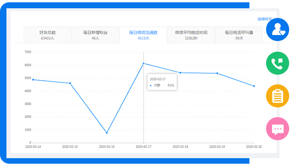Open the 每日新增粉丝 tab
This screenshot has height=166, width=291.
[x=96, y=35]
